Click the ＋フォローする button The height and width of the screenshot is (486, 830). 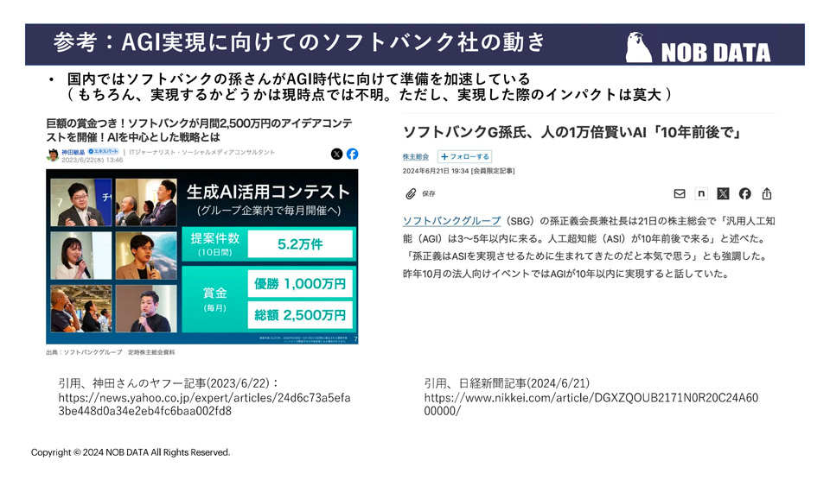point(465,157)
